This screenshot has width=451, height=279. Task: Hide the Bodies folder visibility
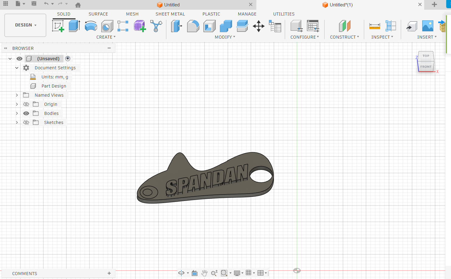[x=26, y=113]
